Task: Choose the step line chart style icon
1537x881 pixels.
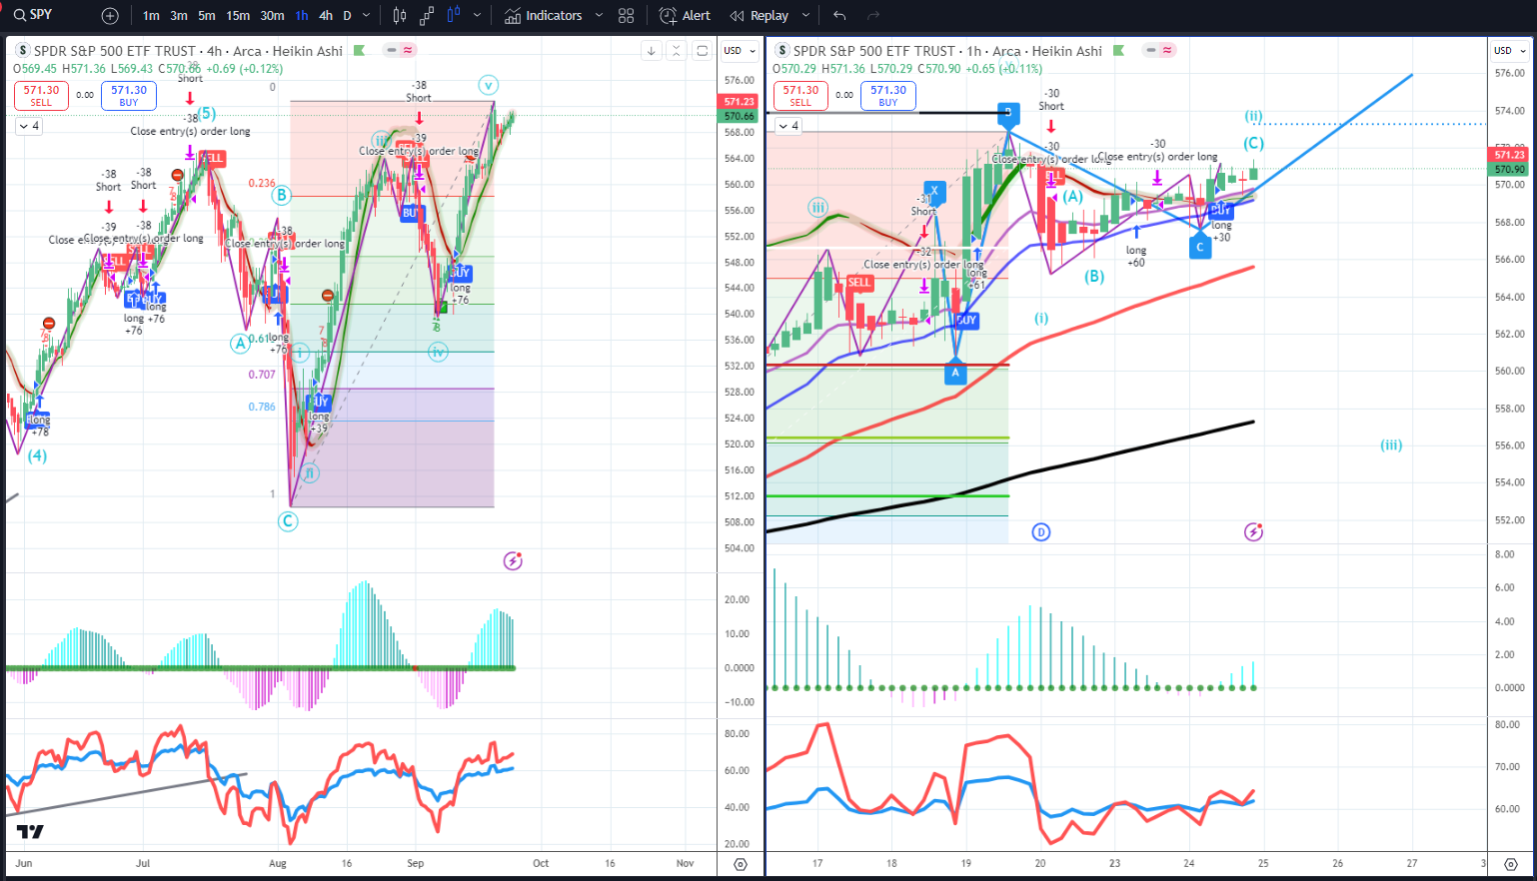Action: pyautogui.click(x=427, y=16)
